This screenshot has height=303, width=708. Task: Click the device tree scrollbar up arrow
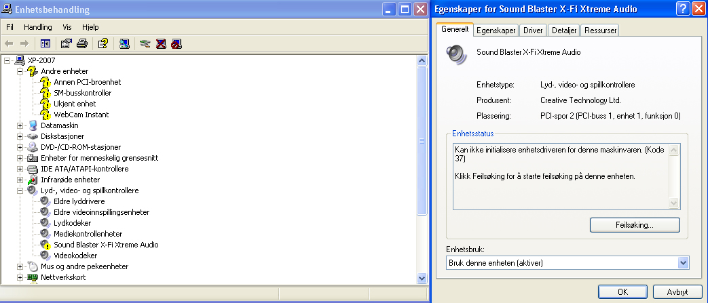click(x=422, y=60)
